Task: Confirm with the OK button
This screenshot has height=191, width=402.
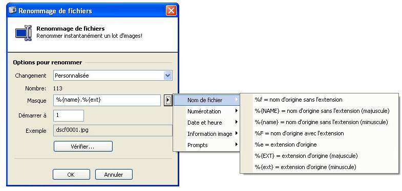Action: [71, 175]
